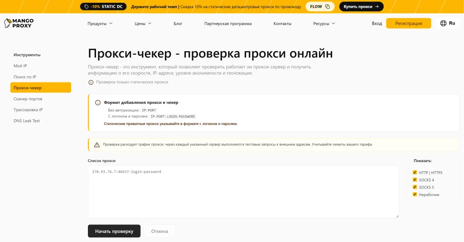Open Сканер портов tool
Image resolution: width=464 pixels, height=242 pixels.
tap(28, 99)
